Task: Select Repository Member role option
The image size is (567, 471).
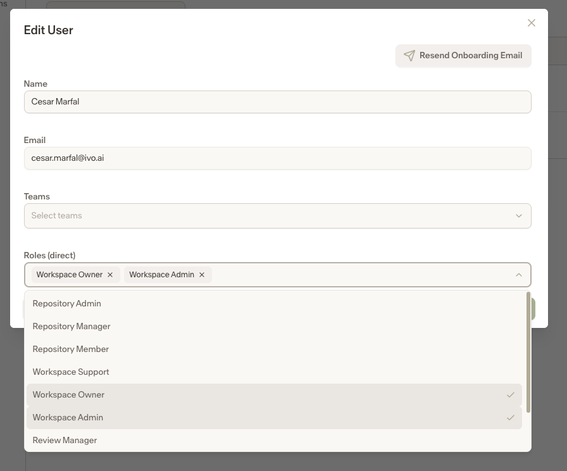Action: [274, 349]
